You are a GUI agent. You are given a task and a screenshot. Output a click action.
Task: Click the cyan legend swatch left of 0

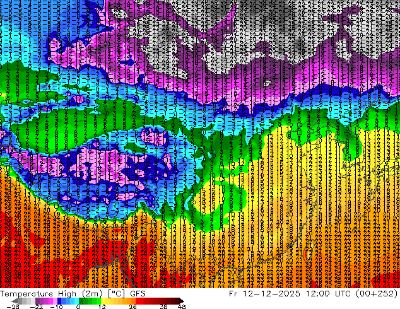pos(77,301)
